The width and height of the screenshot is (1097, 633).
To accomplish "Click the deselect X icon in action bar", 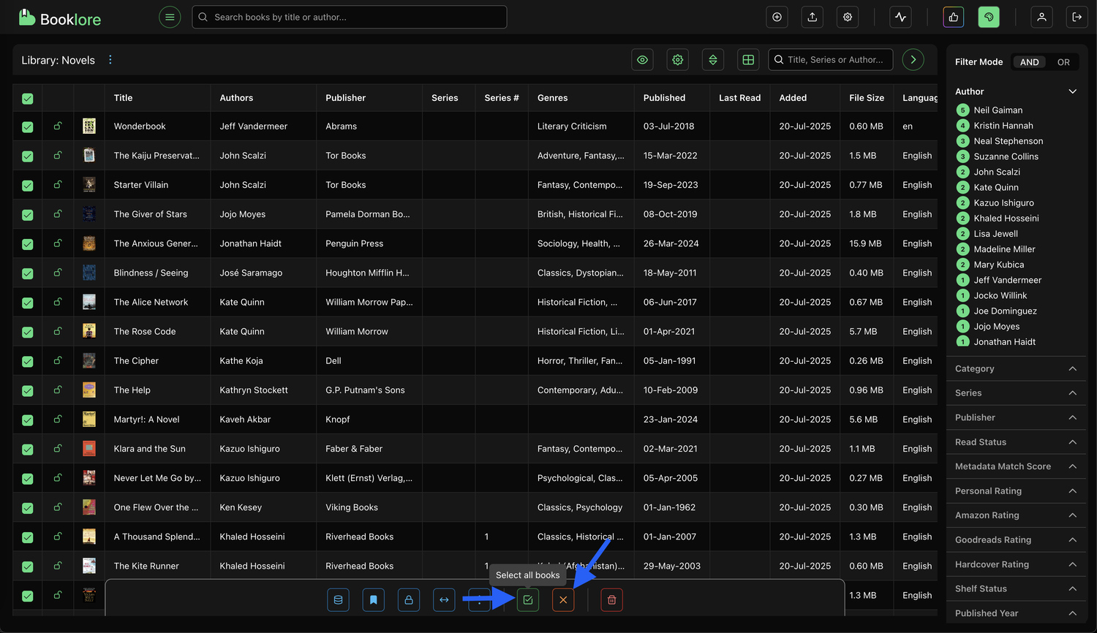I will (x=562, y=599).
